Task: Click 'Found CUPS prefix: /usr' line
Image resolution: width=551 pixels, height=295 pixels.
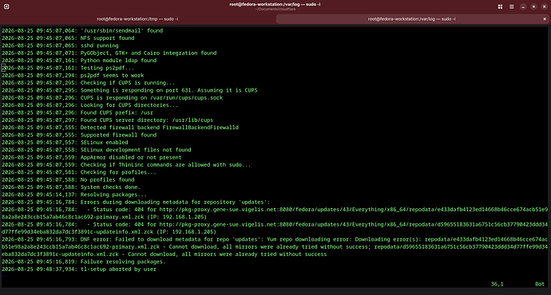Action: tap(77, 112)
